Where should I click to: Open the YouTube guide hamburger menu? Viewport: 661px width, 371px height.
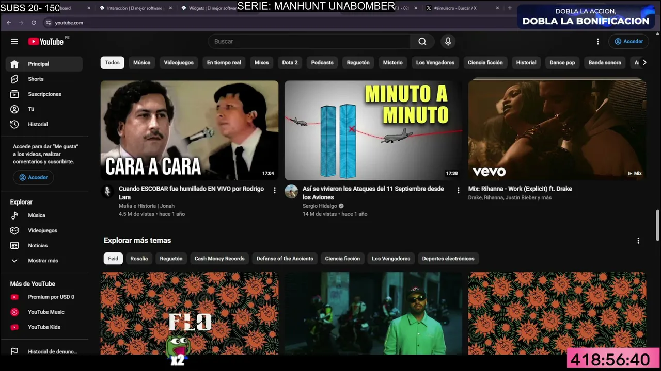(x=14, y=41)
